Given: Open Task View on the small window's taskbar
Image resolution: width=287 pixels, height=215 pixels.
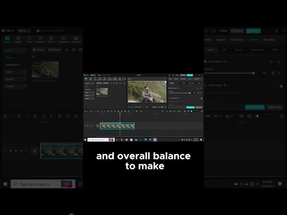Looking at the screenshot, I should pyautogui.click(x=117, y=140).
